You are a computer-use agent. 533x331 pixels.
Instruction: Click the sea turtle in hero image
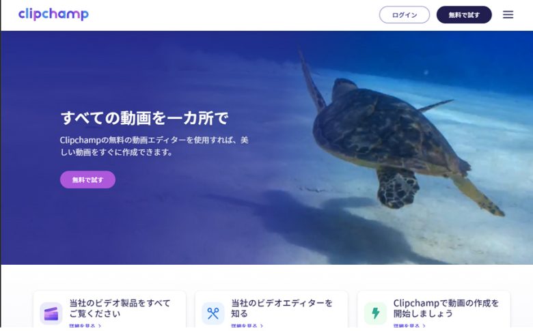[x=391, y=136]
